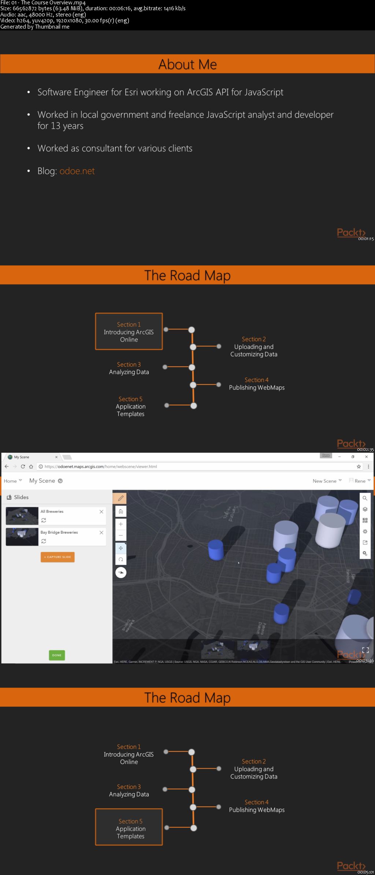This screenshot has height=875, width=375.
Task: Open the basemap gallery icon
Action: 365,520
